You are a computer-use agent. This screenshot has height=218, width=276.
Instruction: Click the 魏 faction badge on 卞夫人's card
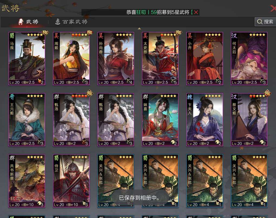pos(190,97)
